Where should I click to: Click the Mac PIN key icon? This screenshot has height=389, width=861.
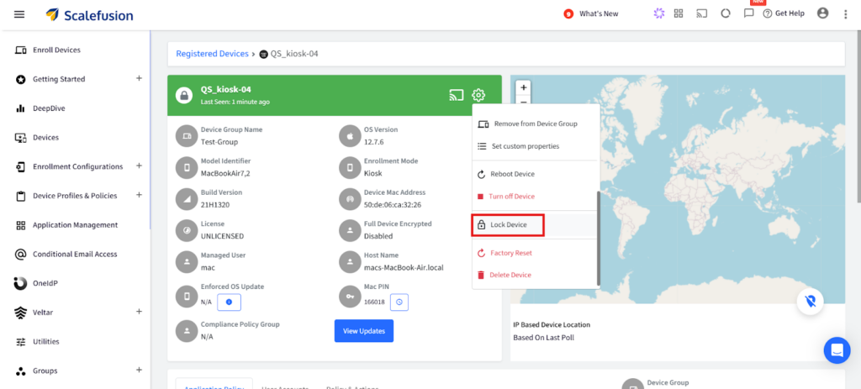349,297
